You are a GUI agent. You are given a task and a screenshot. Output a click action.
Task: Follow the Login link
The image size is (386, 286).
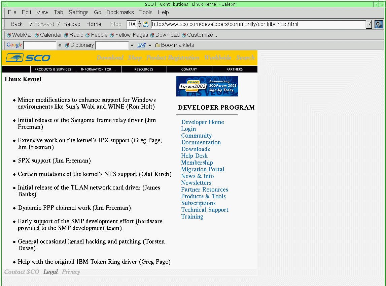(188, 129)
